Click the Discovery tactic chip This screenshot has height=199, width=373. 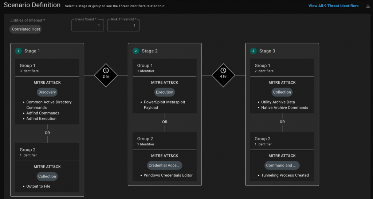pos(47,92)
